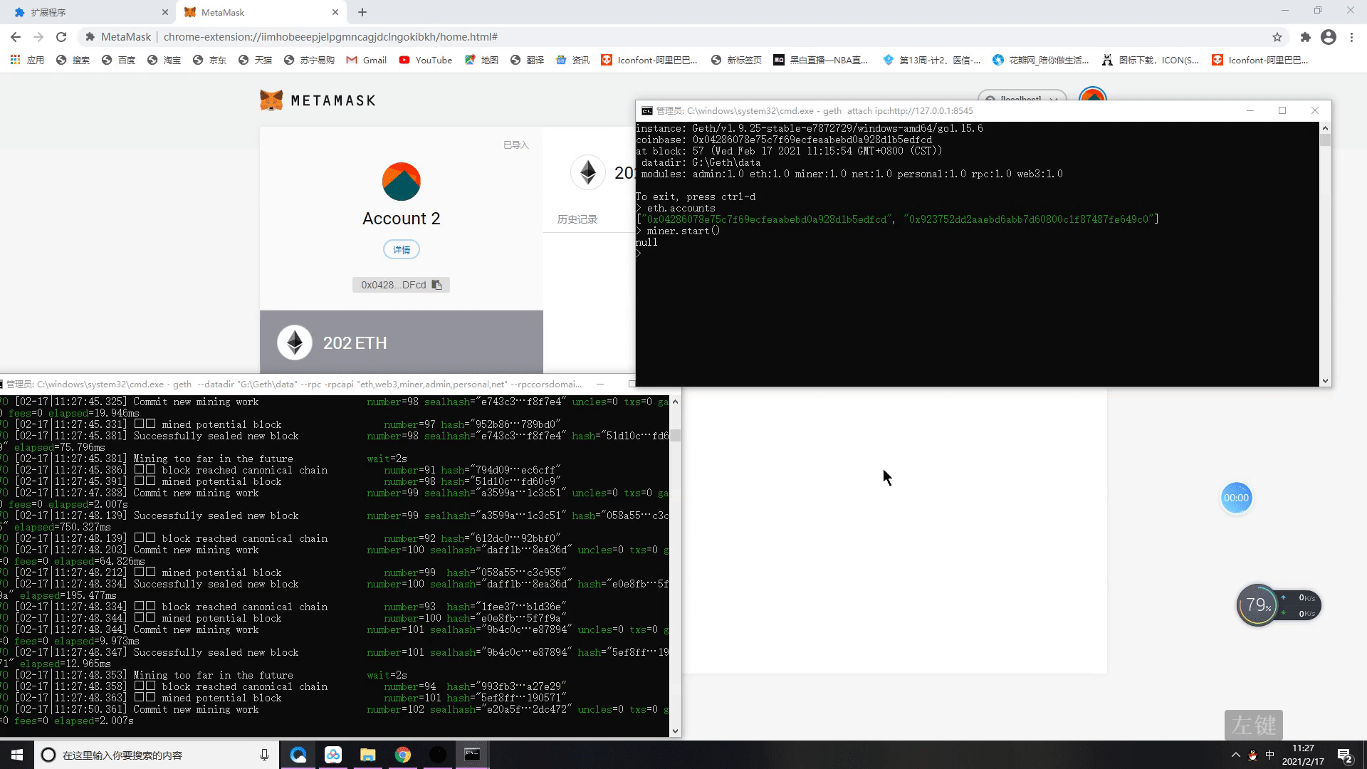Click the address bar URL
This screenshot has width=1367, height=769.
click(330, 37)
